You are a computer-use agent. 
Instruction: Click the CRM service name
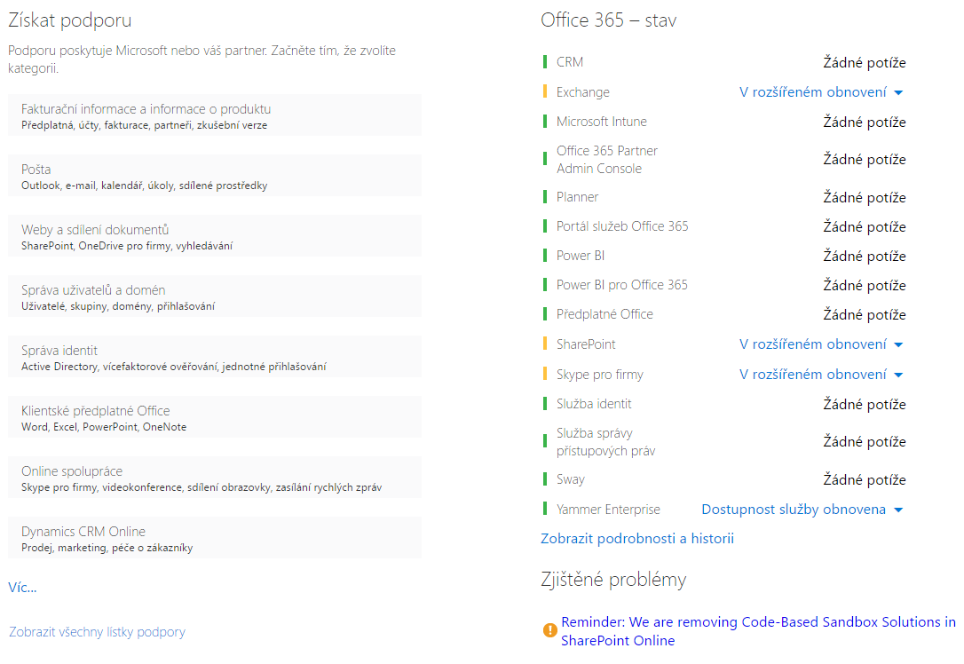click(x=570, y=62)
